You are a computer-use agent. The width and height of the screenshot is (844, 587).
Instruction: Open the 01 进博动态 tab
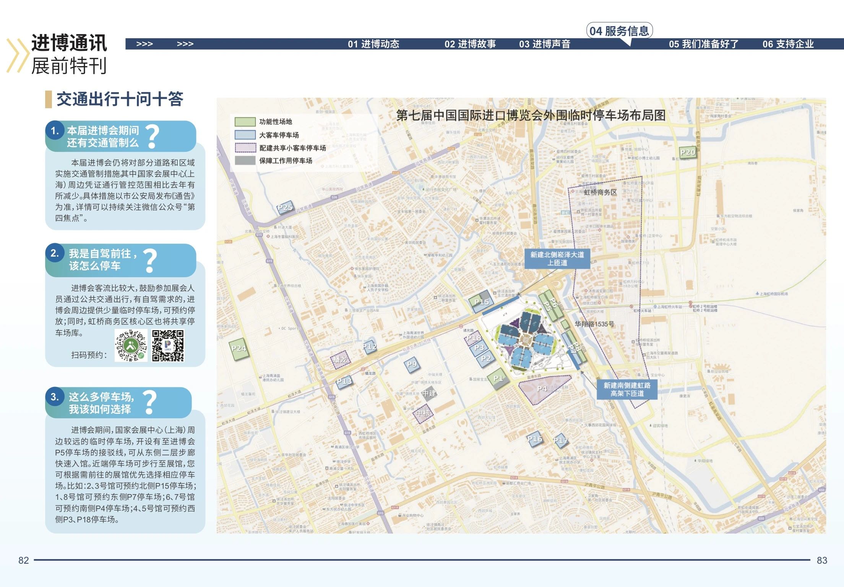coord(373,44)
